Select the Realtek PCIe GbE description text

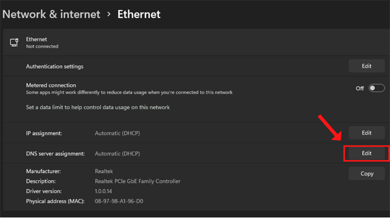coord(137,181)
